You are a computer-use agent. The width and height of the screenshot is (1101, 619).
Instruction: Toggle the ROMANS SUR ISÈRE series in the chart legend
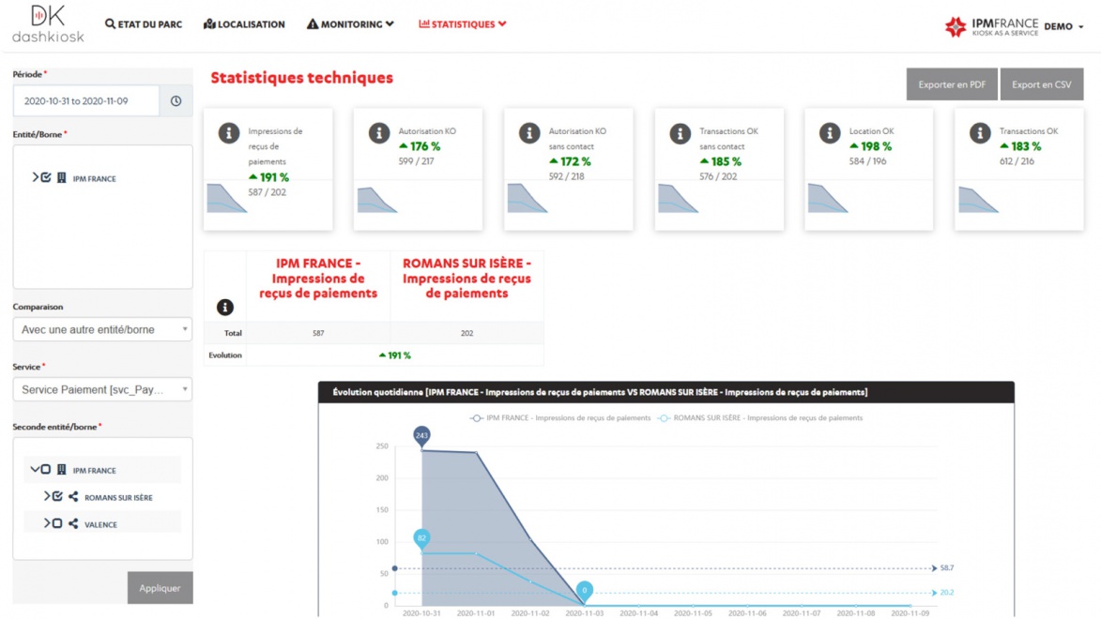759,417
